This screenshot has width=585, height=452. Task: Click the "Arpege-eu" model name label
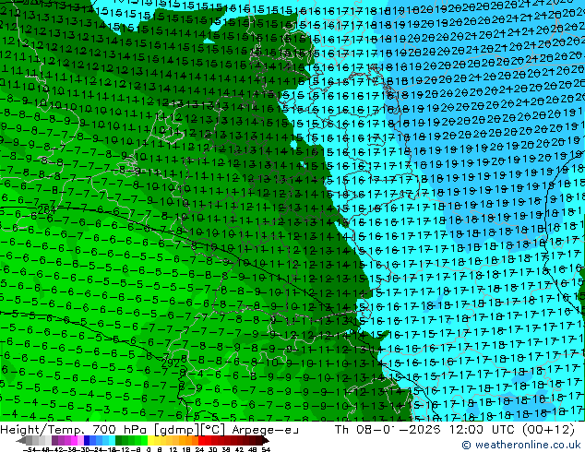point(265,430)
